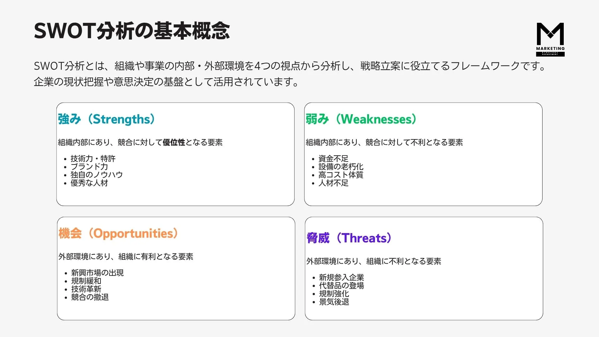Select the 独自のノウハウ bullet
The image size is (599, 337).
[97, 175]
